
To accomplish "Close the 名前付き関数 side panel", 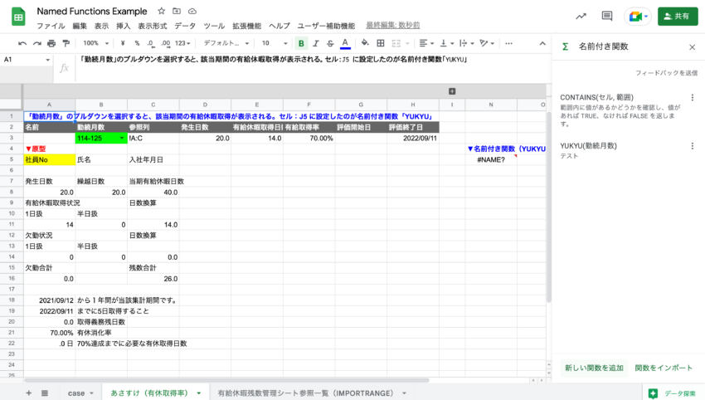I will click(x=692, y=47).
